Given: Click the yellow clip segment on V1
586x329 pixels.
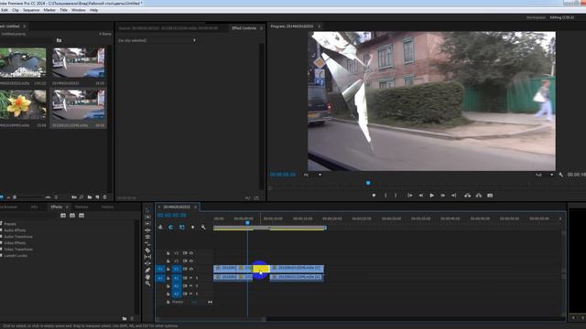Looking at the screenshot, I should click(261, 269).
